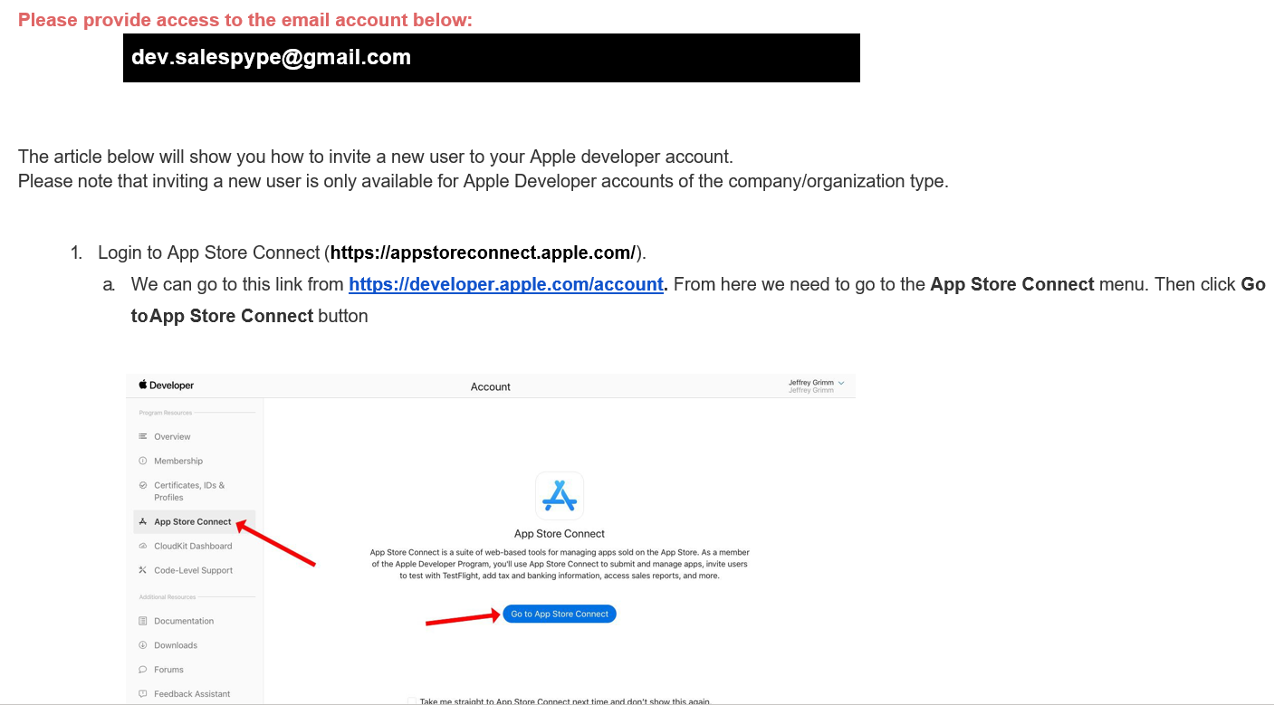Open Documentation under Additional Resources
The height and width of the screenshot is (705, 1274).
(x=184, y=621)
